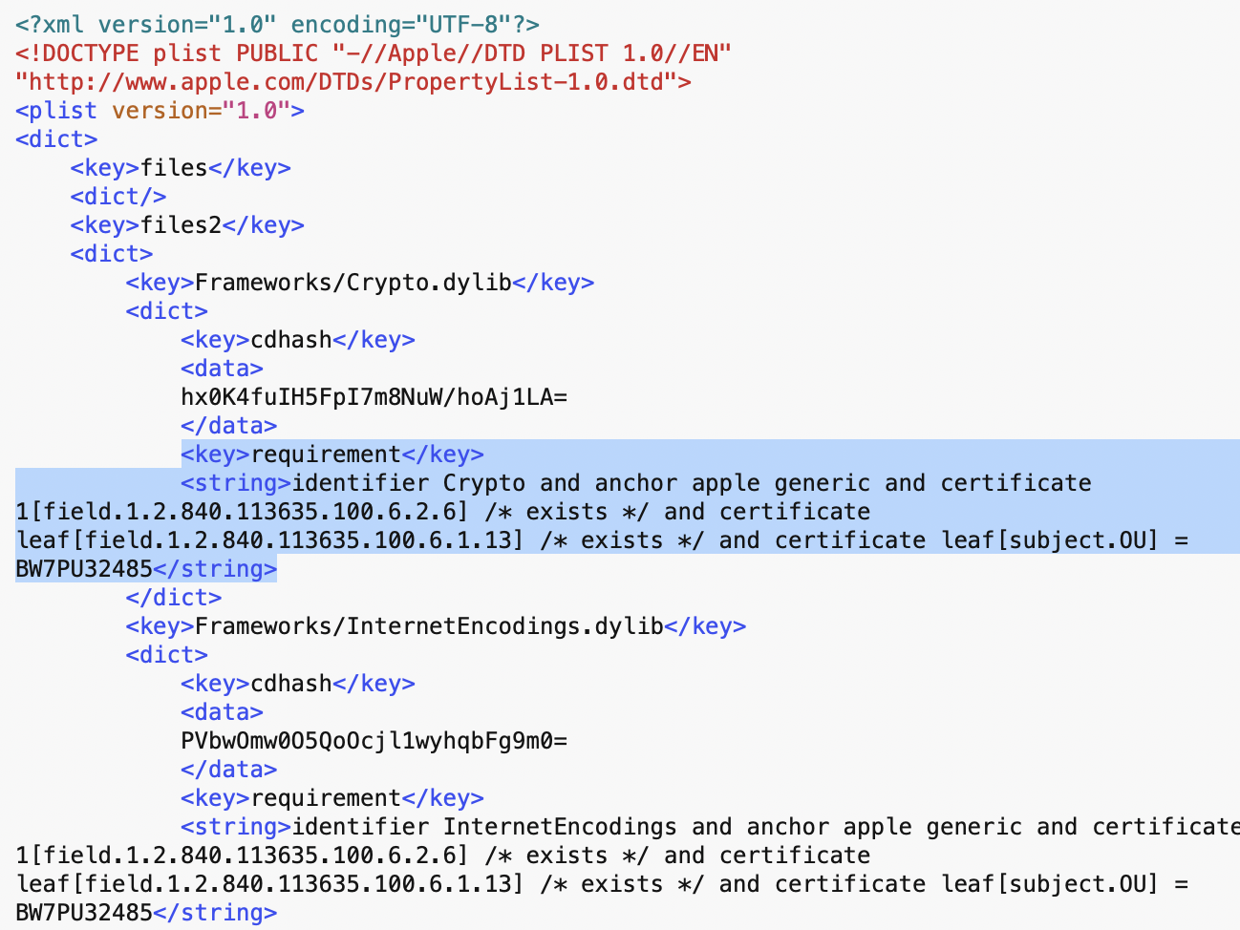Select the top-level dict tag below plist

56,138
